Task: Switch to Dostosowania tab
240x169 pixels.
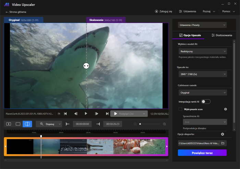Action: [221, 35]
